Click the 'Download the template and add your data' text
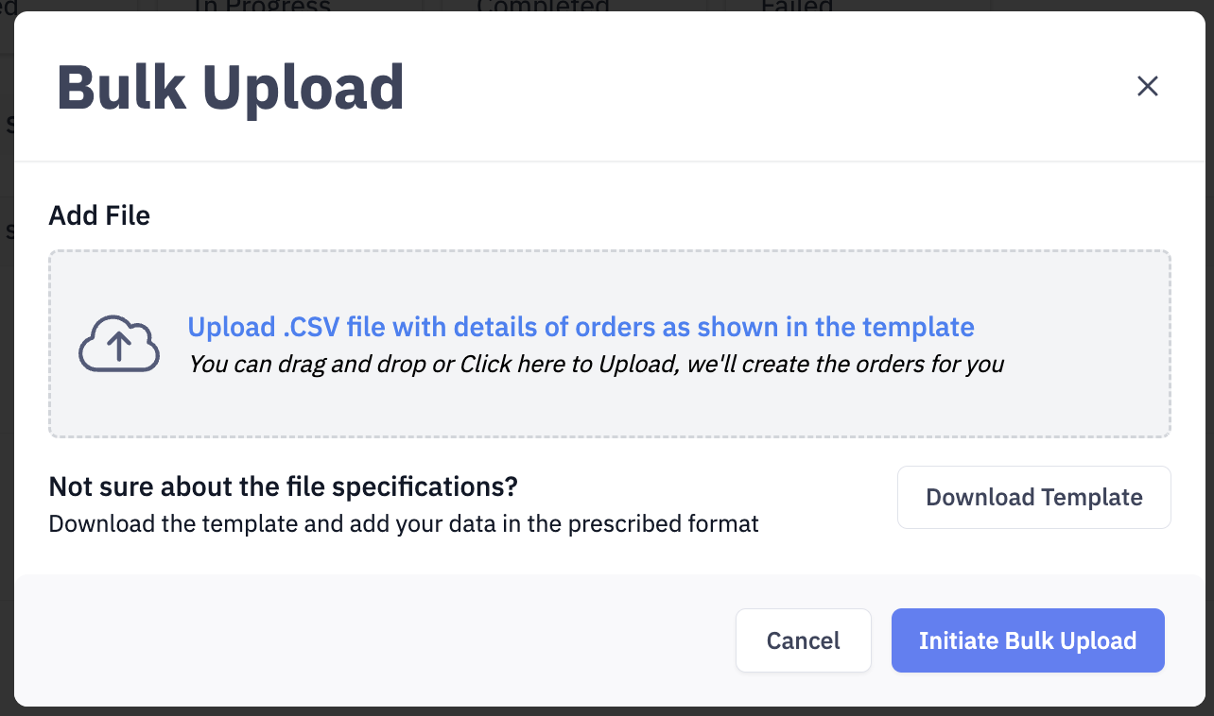 [404, 523]
